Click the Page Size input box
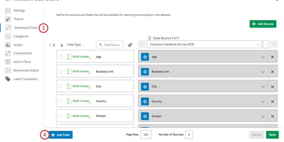 (x=146, y=135)
